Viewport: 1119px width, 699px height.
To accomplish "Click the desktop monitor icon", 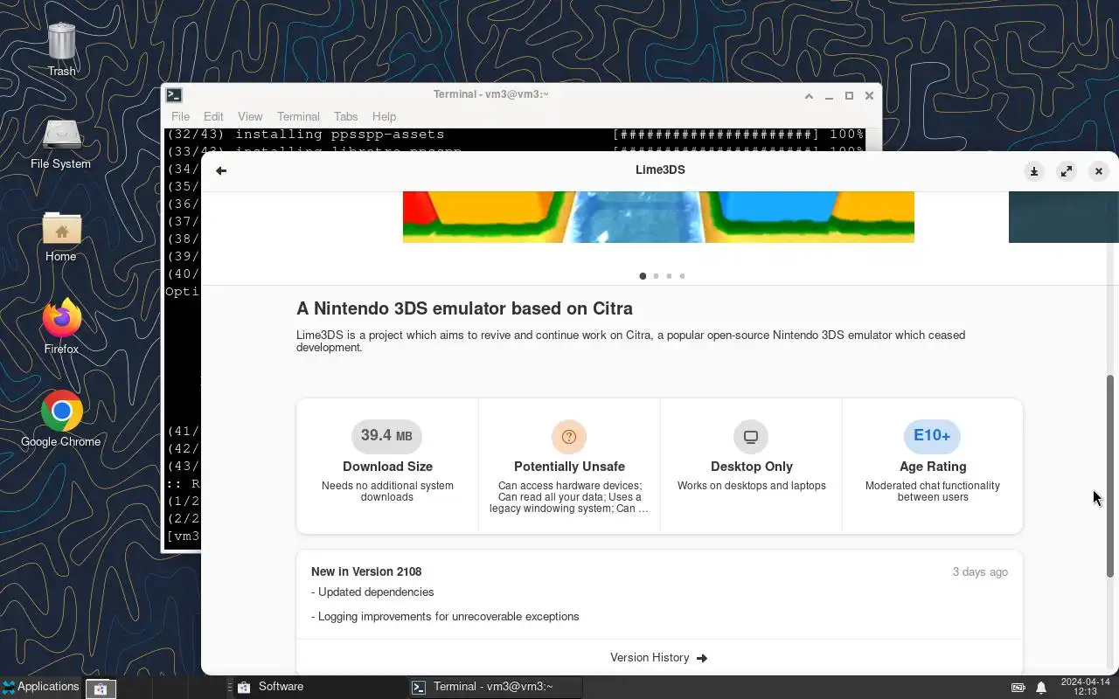I will coord(751,436).
